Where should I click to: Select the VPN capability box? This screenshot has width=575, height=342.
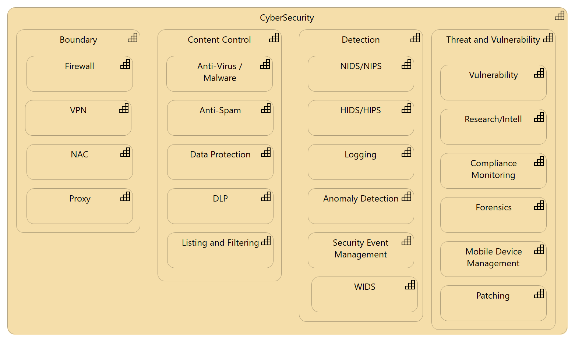78,118
